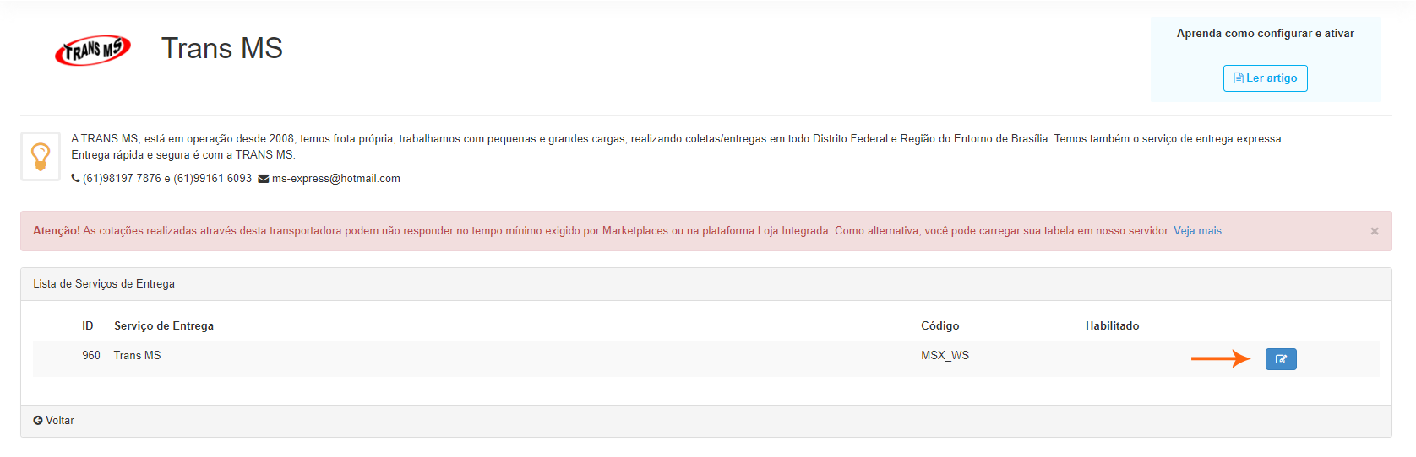This screenshot has width=1416, height=457.
Task: Dismiss the red Atenção warning banner
Action: coord(1374,231)
